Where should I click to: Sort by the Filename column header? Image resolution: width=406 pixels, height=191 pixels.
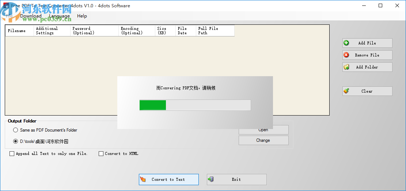19,31
